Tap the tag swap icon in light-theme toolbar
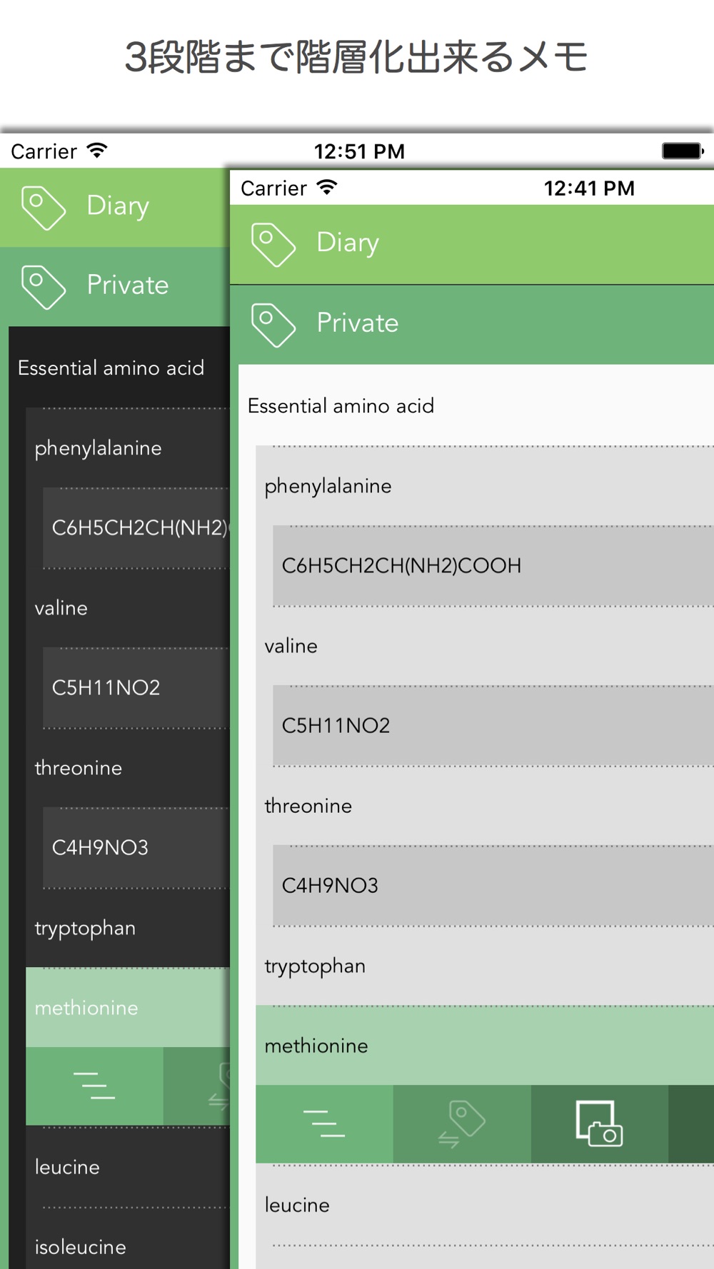Screen dimensions: 714x1269 pos(462,1123)
